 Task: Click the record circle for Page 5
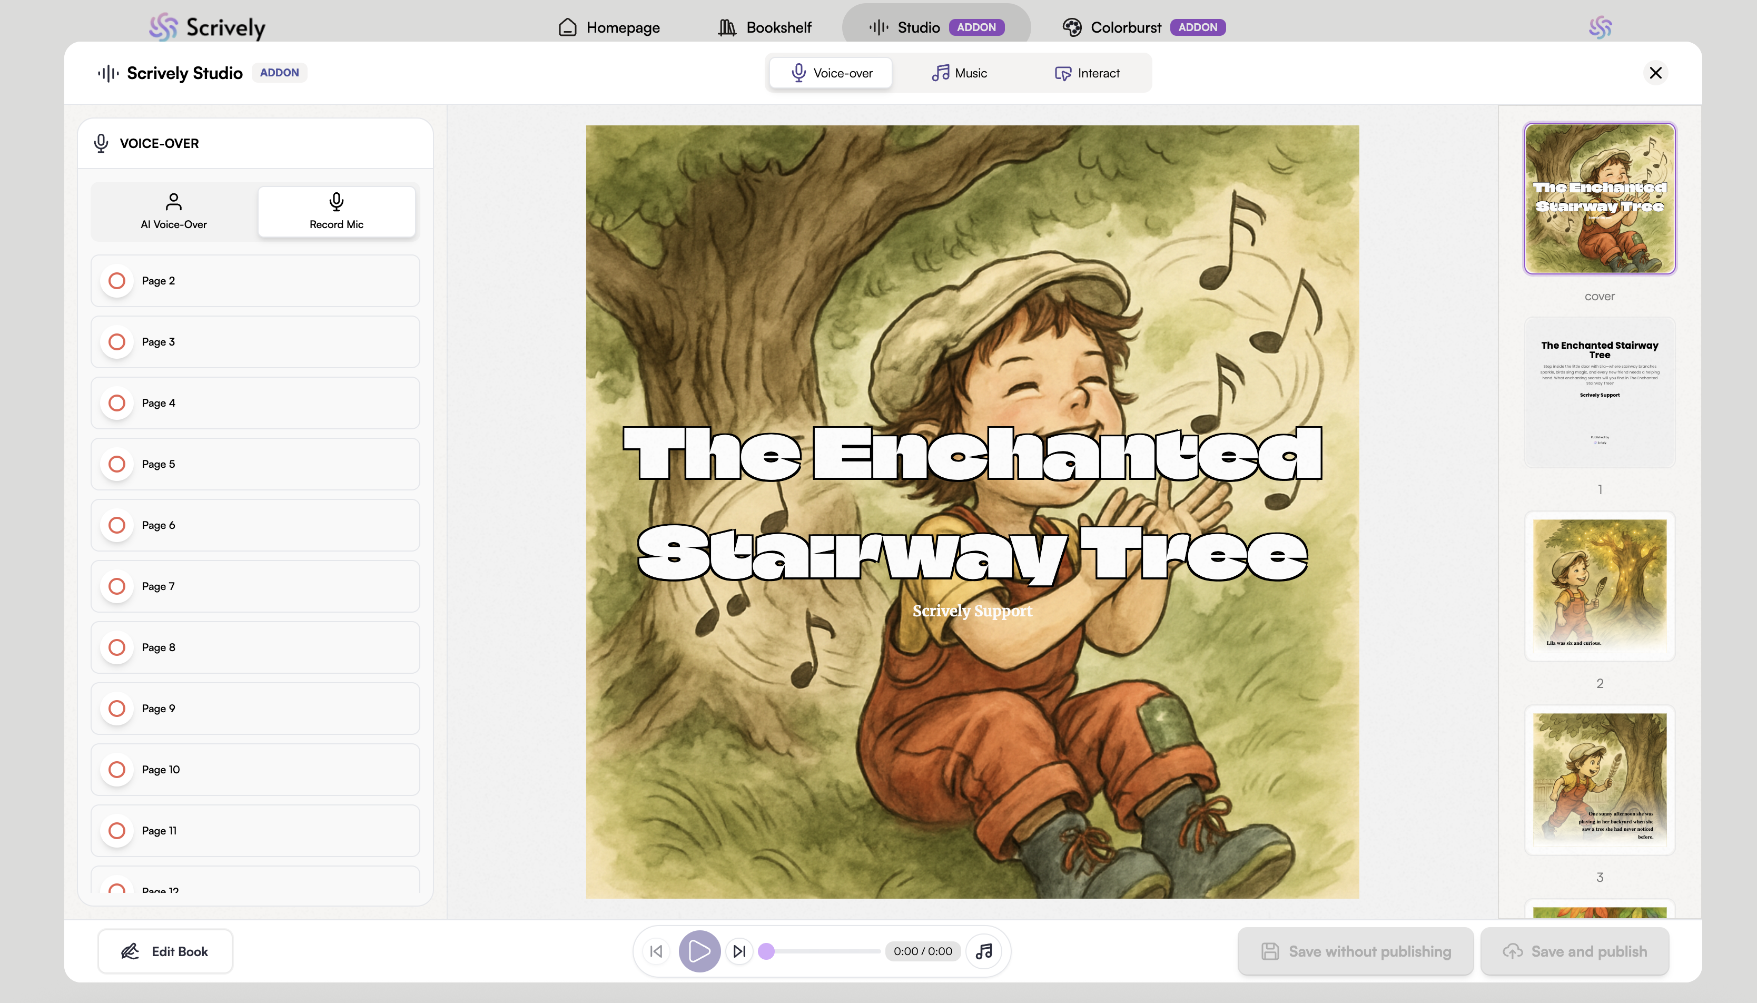point(117,464)
